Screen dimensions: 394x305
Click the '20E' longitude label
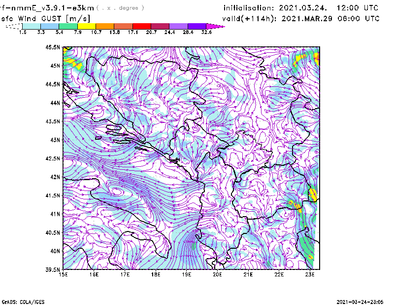217,274
